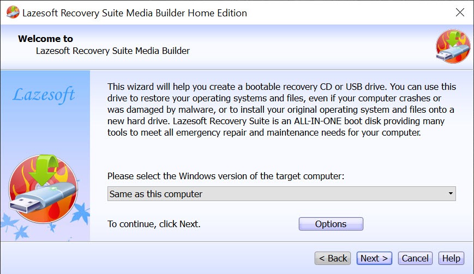The image size is (474, 274).
Task: Click the 'Welcome to' heading
Action: [x=45, y=39]
